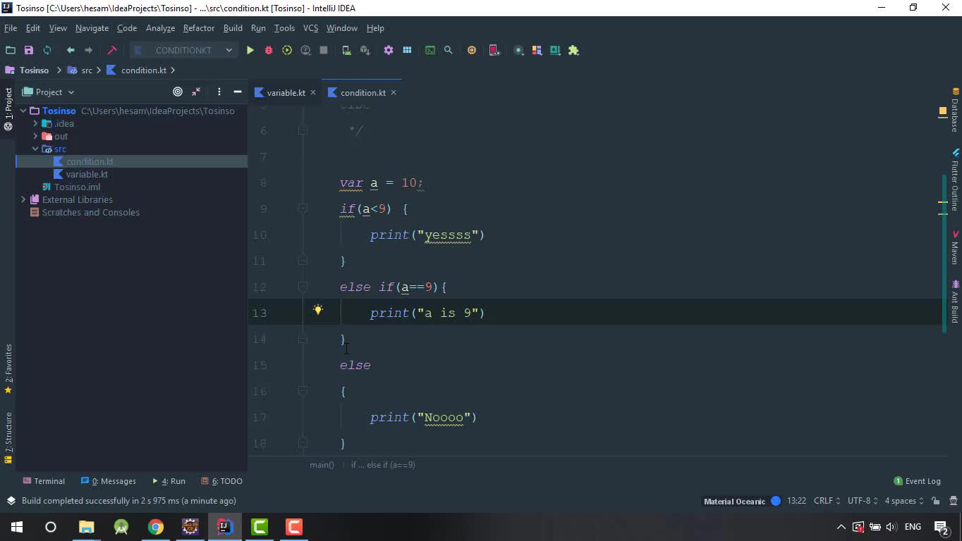This screenshot has height=541, width=962.
Task: Run the program with the green play icon
Action: point(250,50)
